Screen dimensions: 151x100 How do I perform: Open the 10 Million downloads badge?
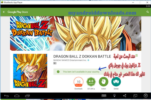click(x=79, y=82)
